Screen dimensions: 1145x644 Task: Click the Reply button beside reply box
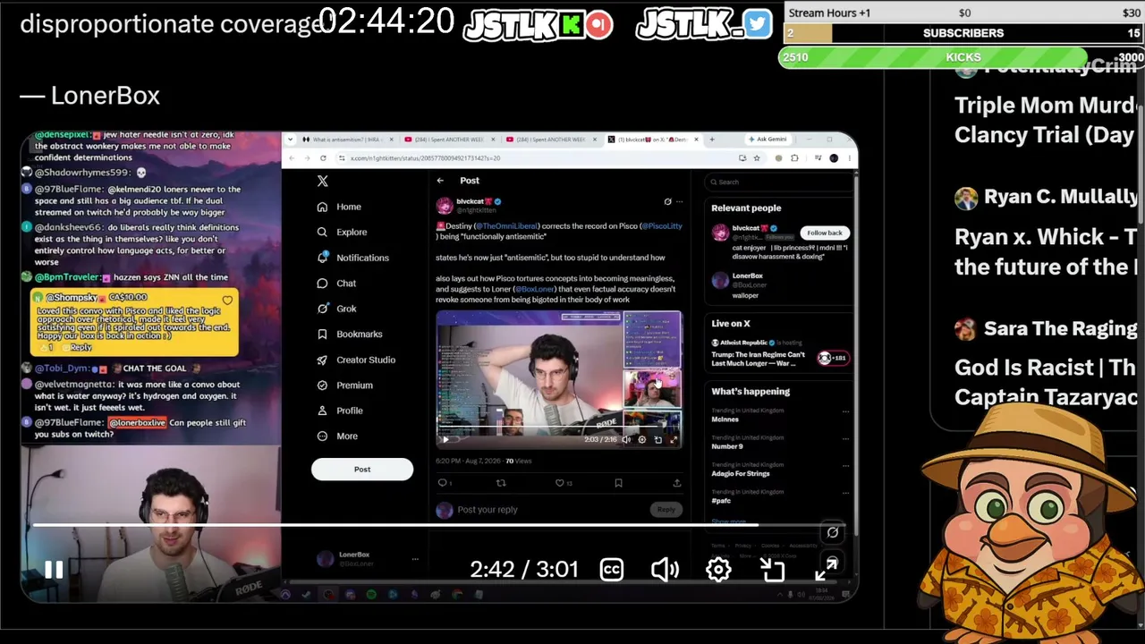(x=666, y=510)
